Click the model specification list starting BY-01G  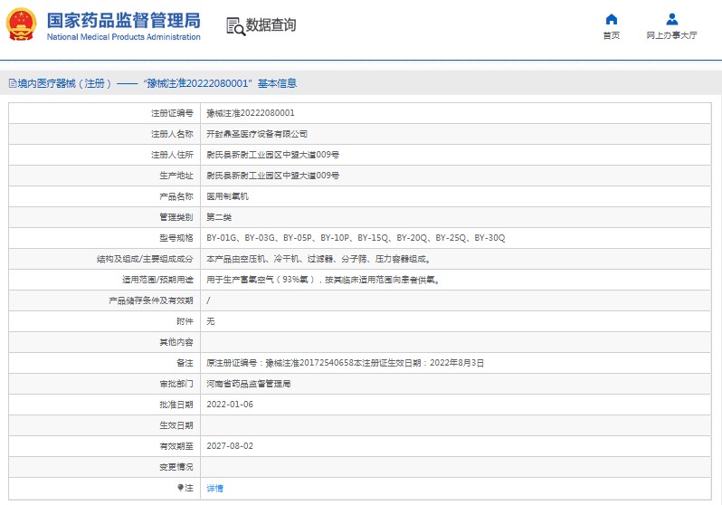[356, 238]
